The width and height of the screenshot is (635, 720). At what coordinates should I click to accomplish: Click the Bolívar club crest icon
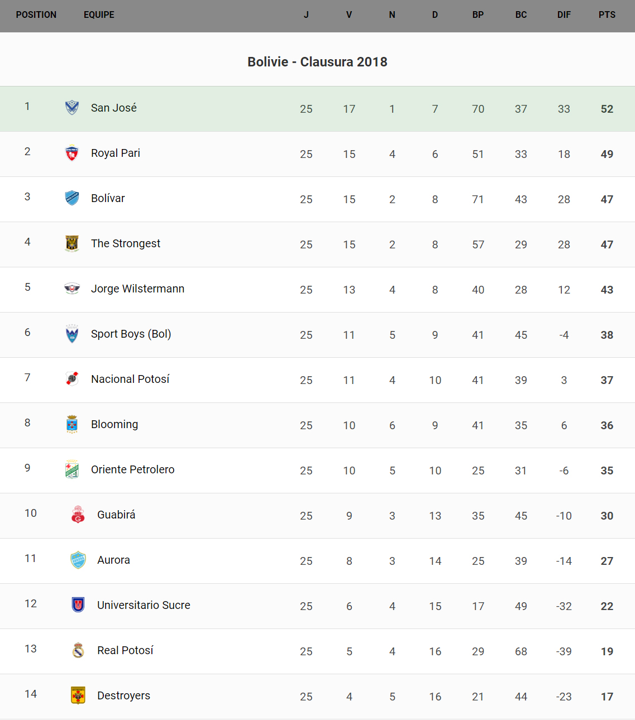(x=72, y=198)
